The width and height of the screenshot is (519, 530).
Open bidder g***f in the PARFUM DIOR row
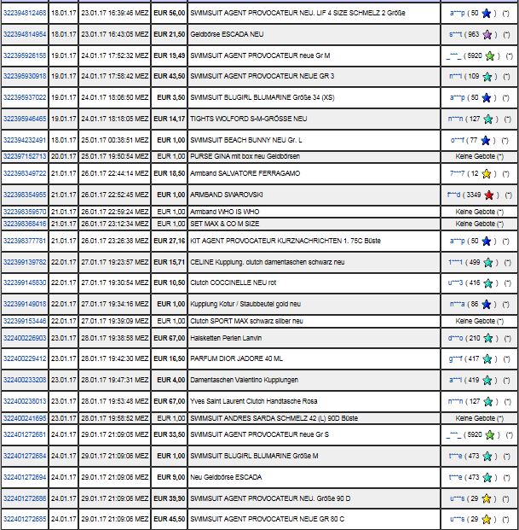pyautogui.click(x=455, y=358)
